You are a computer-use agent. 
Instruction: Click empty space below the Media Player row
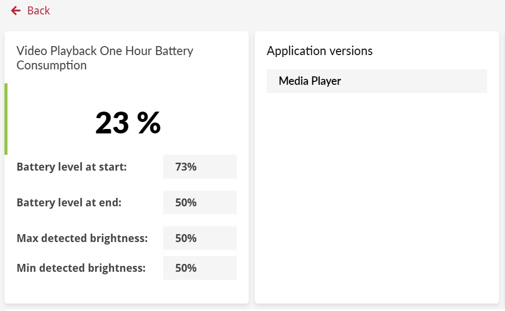pos(376,198)
